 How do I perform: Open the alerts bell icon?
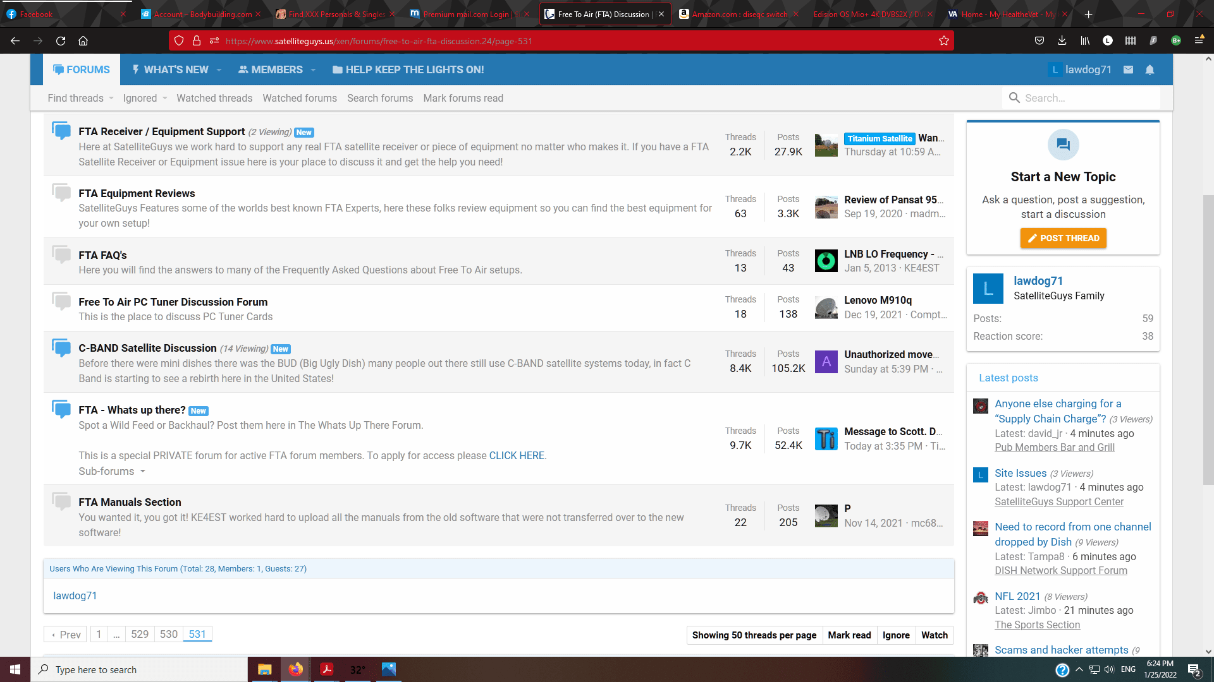pyautogui.click(x=1150, y=69)
